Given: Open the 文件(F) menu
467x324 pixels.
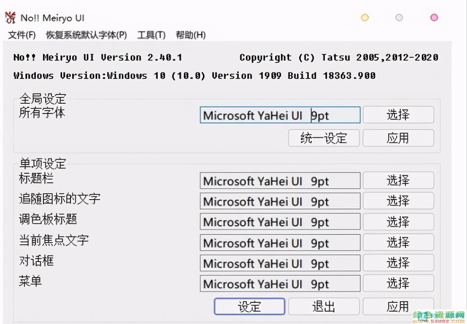Looking at the screenshot, I should click(22, 35).
